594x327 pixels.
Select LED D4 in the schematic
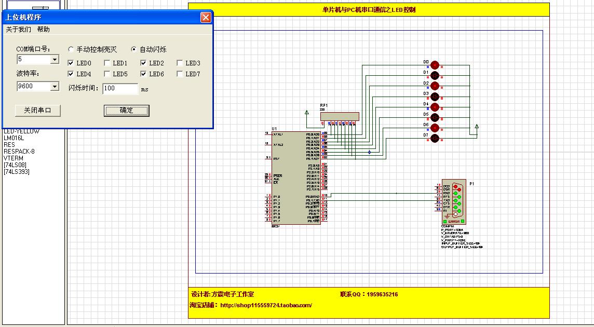pos(435,107)
